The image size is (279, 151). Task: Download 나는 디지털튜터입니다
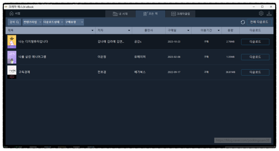tap(255, 42)
